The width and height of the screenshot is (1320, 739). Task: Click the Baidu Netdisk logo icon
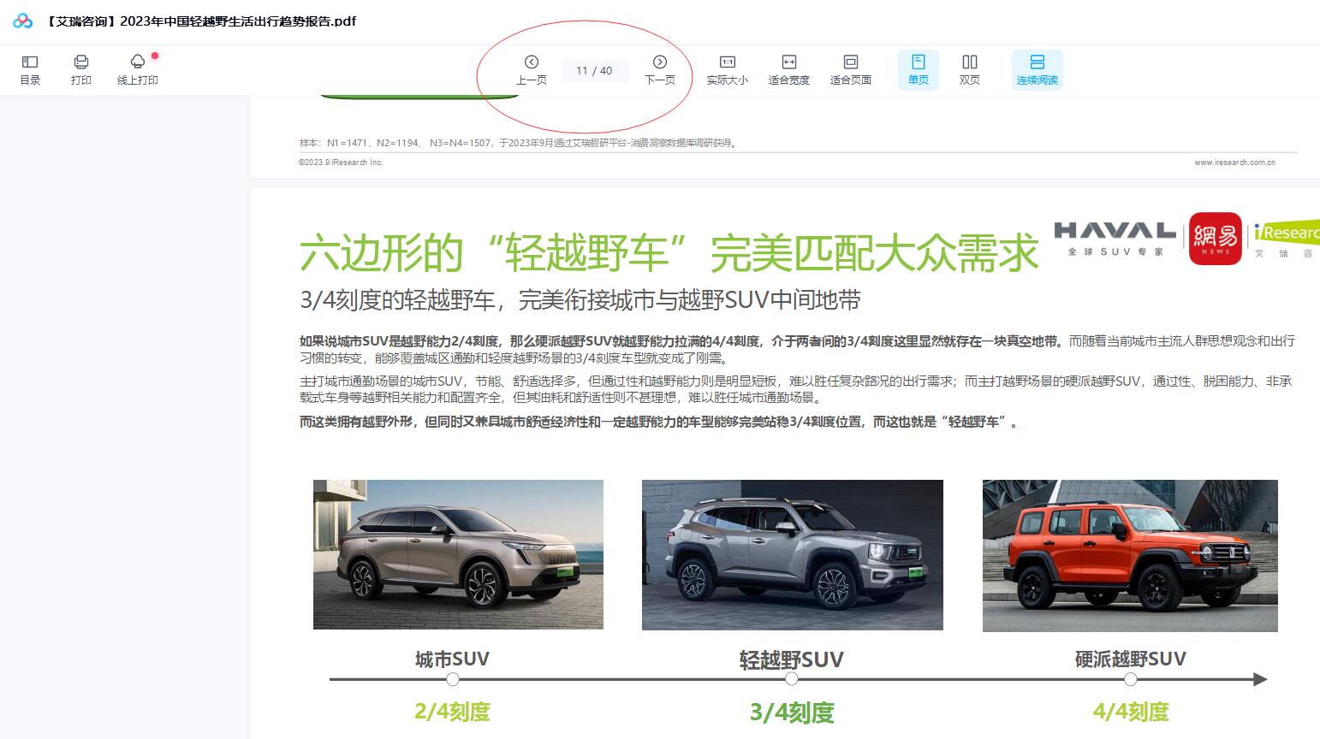click(x=23, y=21)
